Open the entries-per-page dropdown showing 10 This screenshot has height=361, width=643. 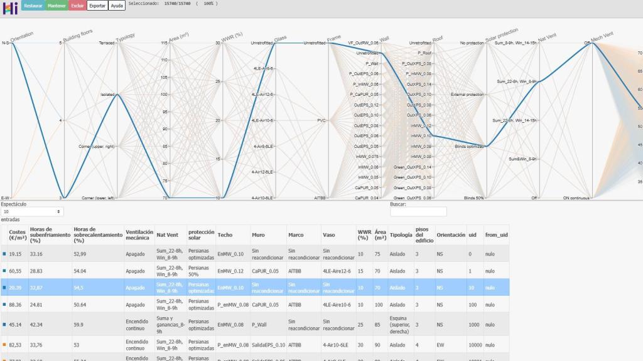tap(32, 212)
